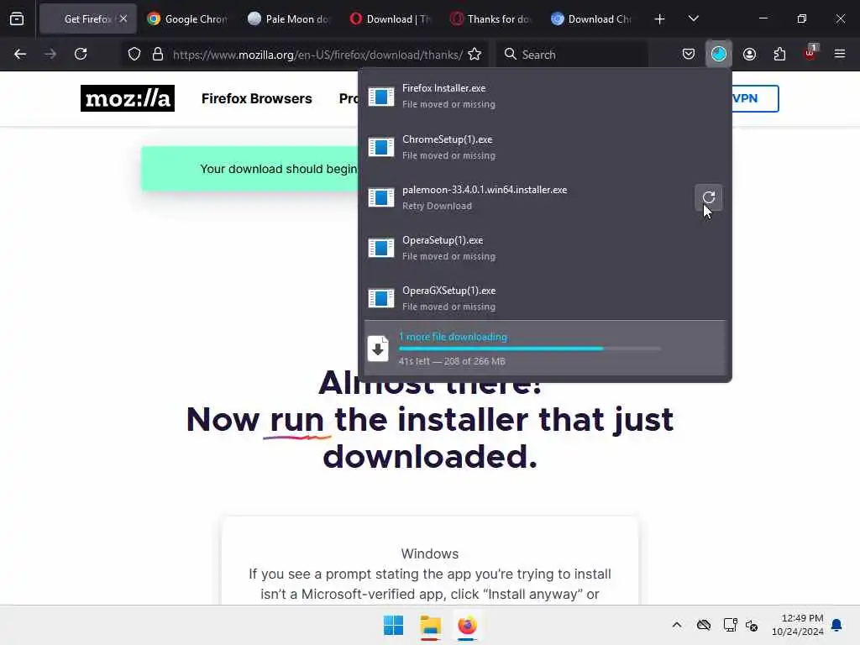Switch to the Download Chromium tab

pos(592,18)
